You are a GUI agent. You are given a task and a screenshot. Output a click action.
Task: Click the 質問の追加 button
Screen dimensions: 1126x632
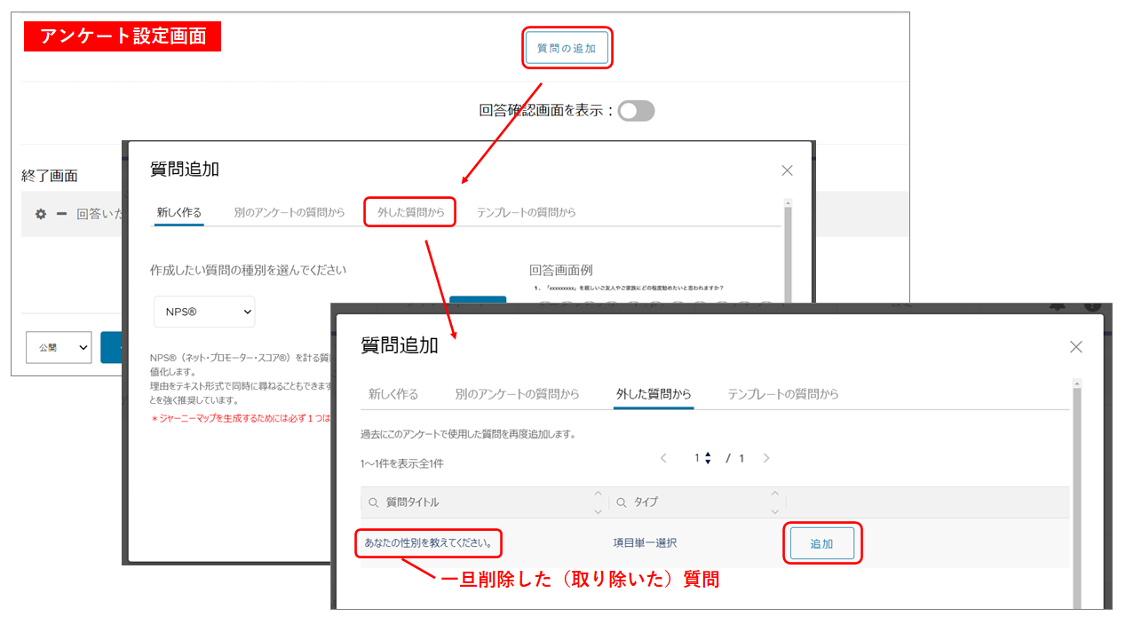567,49
